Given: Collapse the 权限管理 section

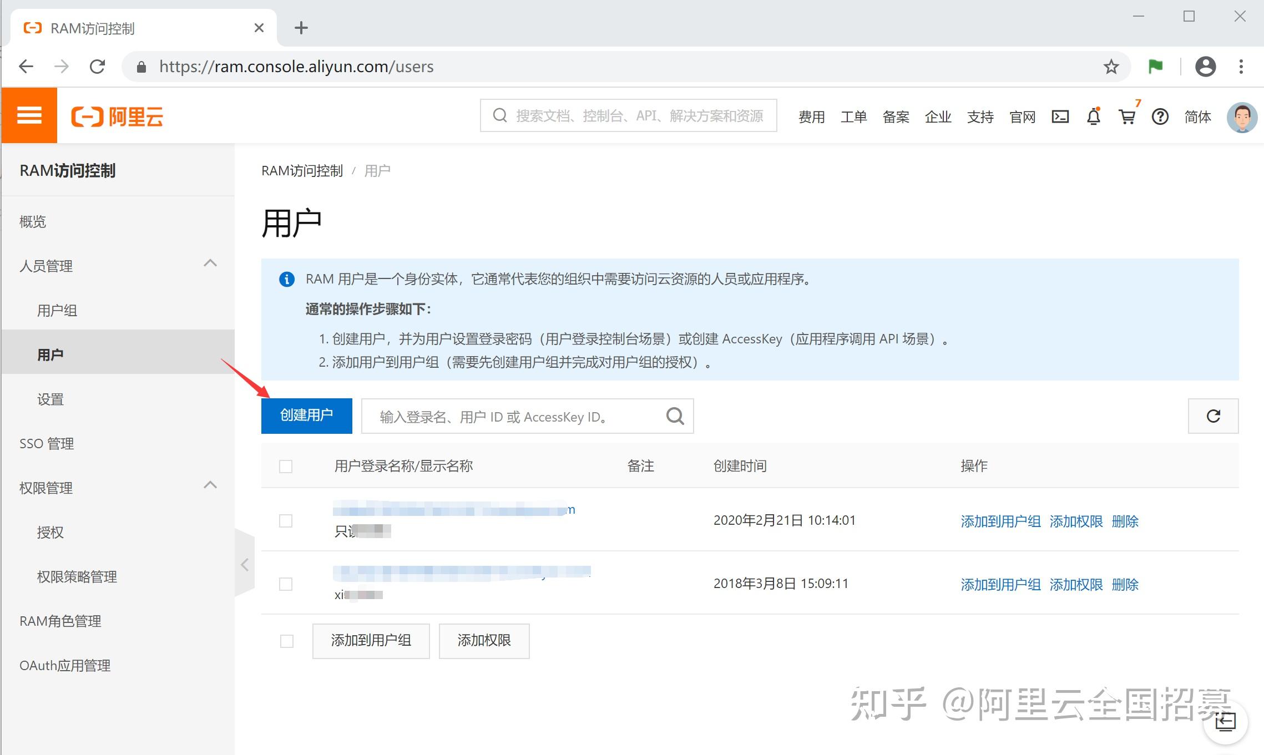Looking at the screenshot, I should tap(210, 485).
